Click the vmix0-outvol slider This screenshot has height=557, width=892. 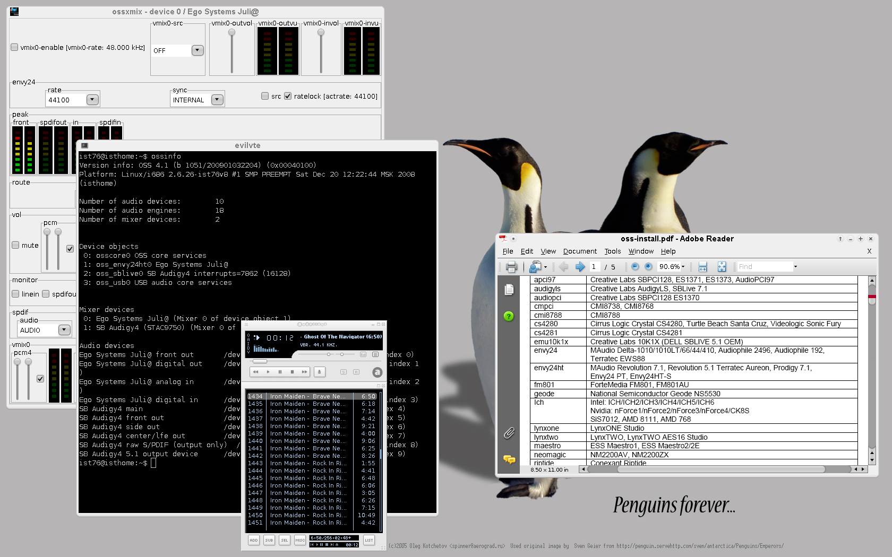coord(231,51)
